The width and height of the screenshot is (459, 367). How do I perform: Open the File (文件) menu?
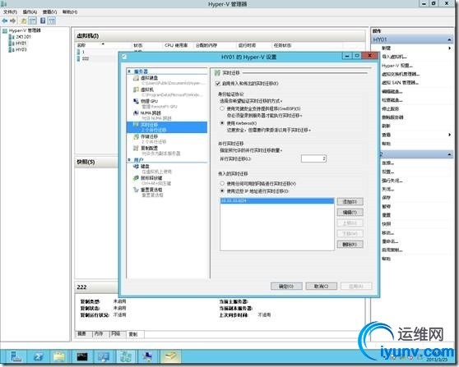(x=10, y=12)
